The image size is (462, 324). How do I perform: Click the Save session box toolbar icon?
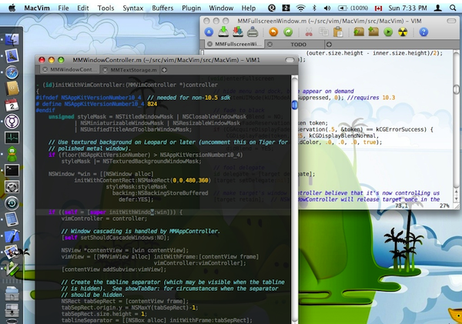pyautogui.click(x=373, y=32)
